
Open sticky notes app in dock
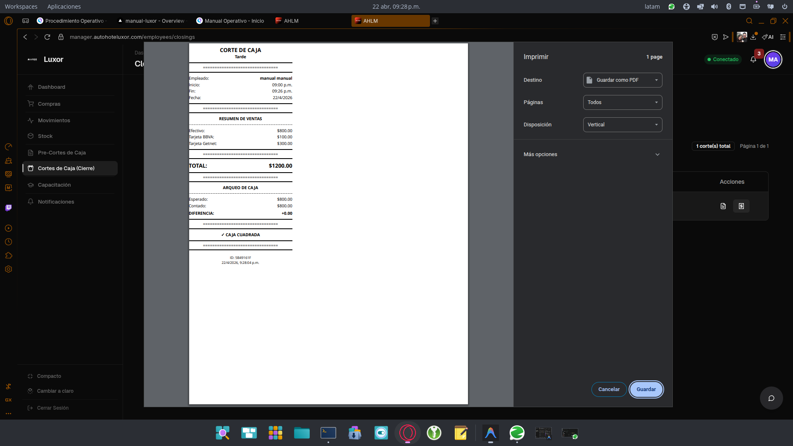pyautogui.click(x=461, y=433)
